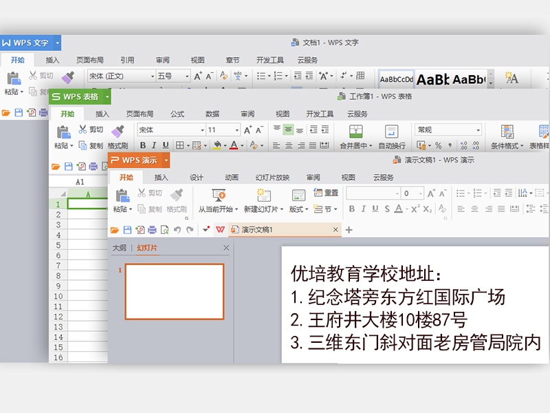Click the New Slide (新建幻灯片) icon
Viewport: 550px width, 413px height.
[x=263, y=195]
